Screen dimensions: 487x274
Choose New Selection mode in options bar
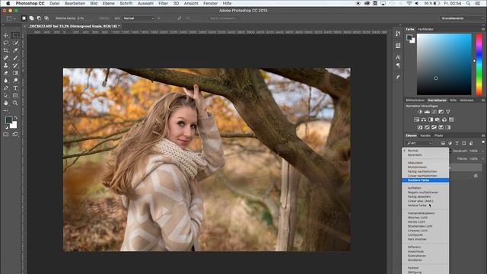coord(24,18)
